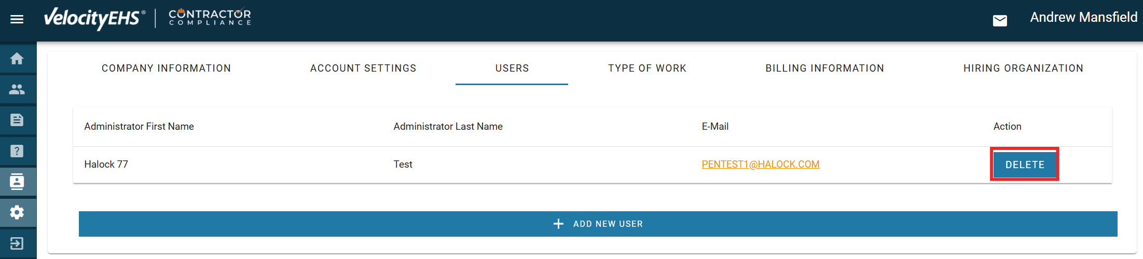1143x259 pixels.
Task: Open the people group sidebar icon
Action: pos(17,89)
